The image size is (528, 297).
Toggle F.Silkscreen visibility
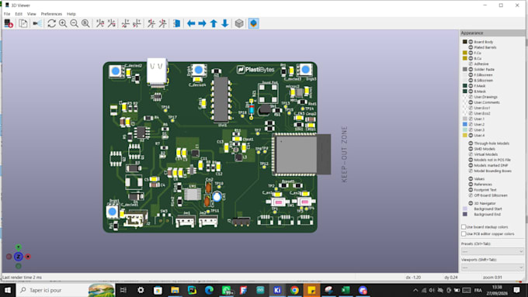coord(471,74)
